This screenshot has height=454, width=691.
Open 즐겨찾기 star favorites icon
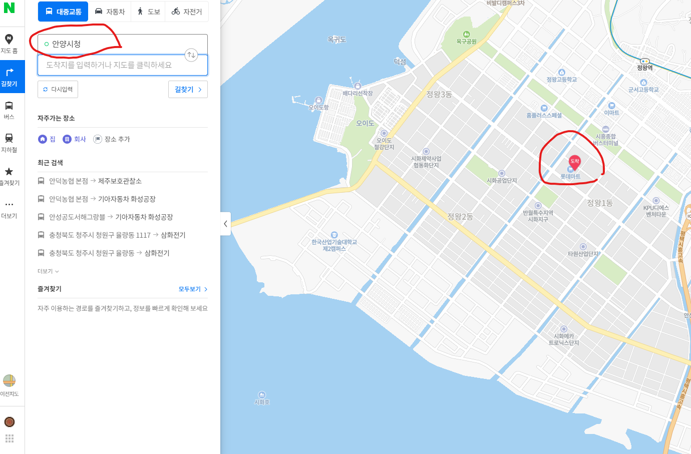pyautogui.click(x=9, y=176)
